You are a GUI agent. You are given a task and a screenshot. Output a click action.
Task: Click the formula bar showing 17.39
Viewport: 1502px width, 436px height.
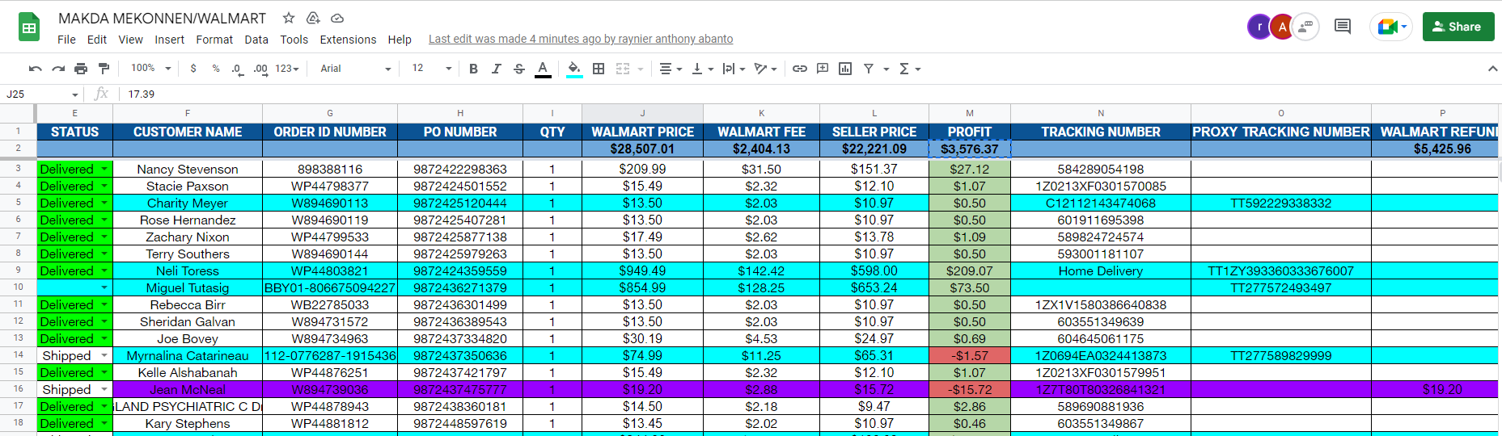click(809, 94)
